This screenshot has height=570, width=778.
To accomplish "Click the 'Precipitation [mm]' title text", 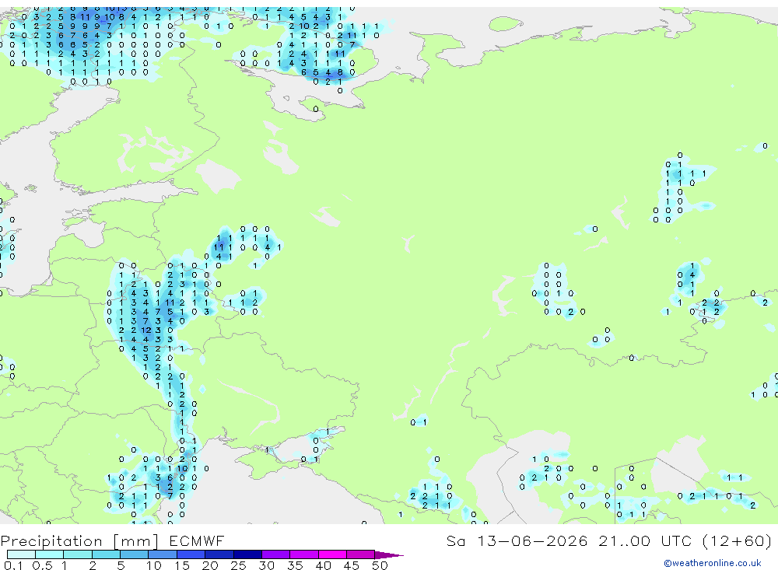I will tap(79, 541).
